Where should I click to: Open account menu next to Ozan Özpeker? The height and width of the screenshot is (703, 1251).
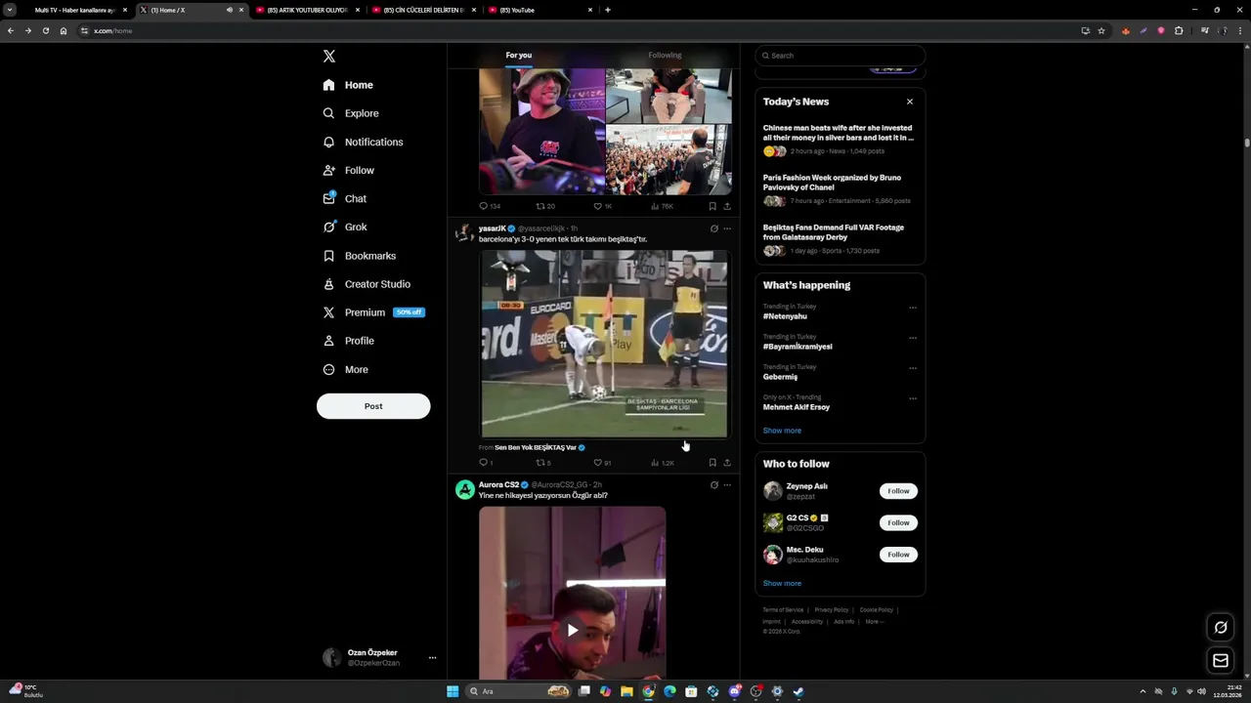tap(432, 658)
